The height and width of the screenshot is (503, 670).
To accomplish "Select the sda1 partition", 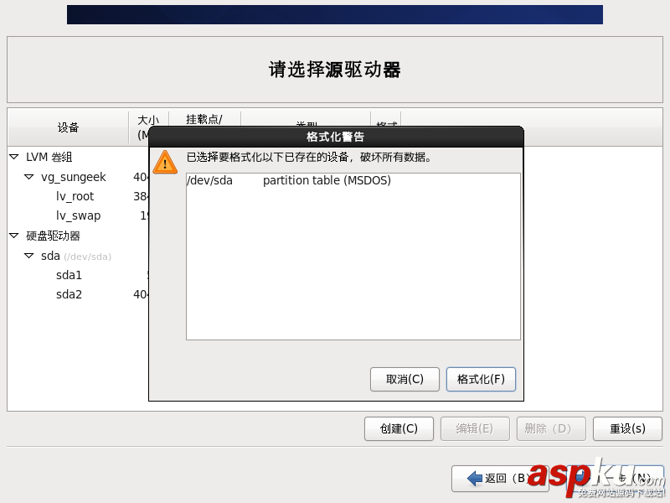I will pos(70,274).
